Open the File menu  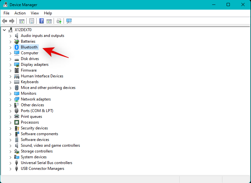point(6,13)
